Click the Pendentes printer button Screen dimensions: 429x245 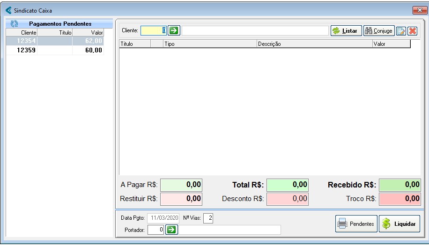click(356, 224)
